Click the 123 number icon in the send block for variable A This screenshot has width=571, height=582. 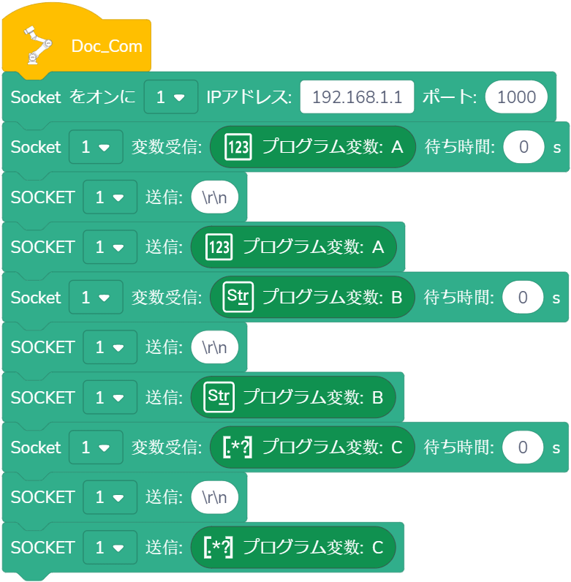click(219, 247)
